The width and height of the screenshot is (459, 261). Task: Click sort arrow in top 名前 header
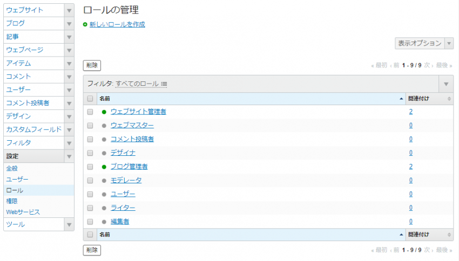coord(401,99)
